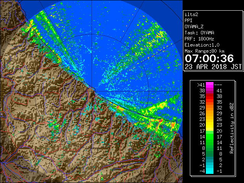
Task: Select the "PPI" scan type text
Action: [188, 21]
